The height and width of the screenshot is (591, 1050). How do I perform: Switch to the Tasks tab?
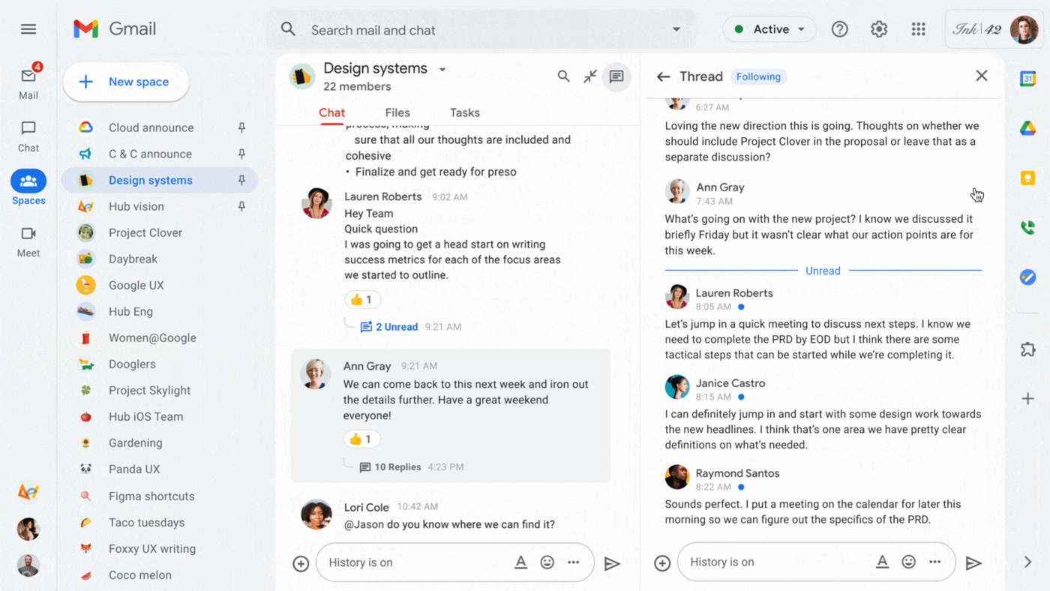click(x=464, y=112)
